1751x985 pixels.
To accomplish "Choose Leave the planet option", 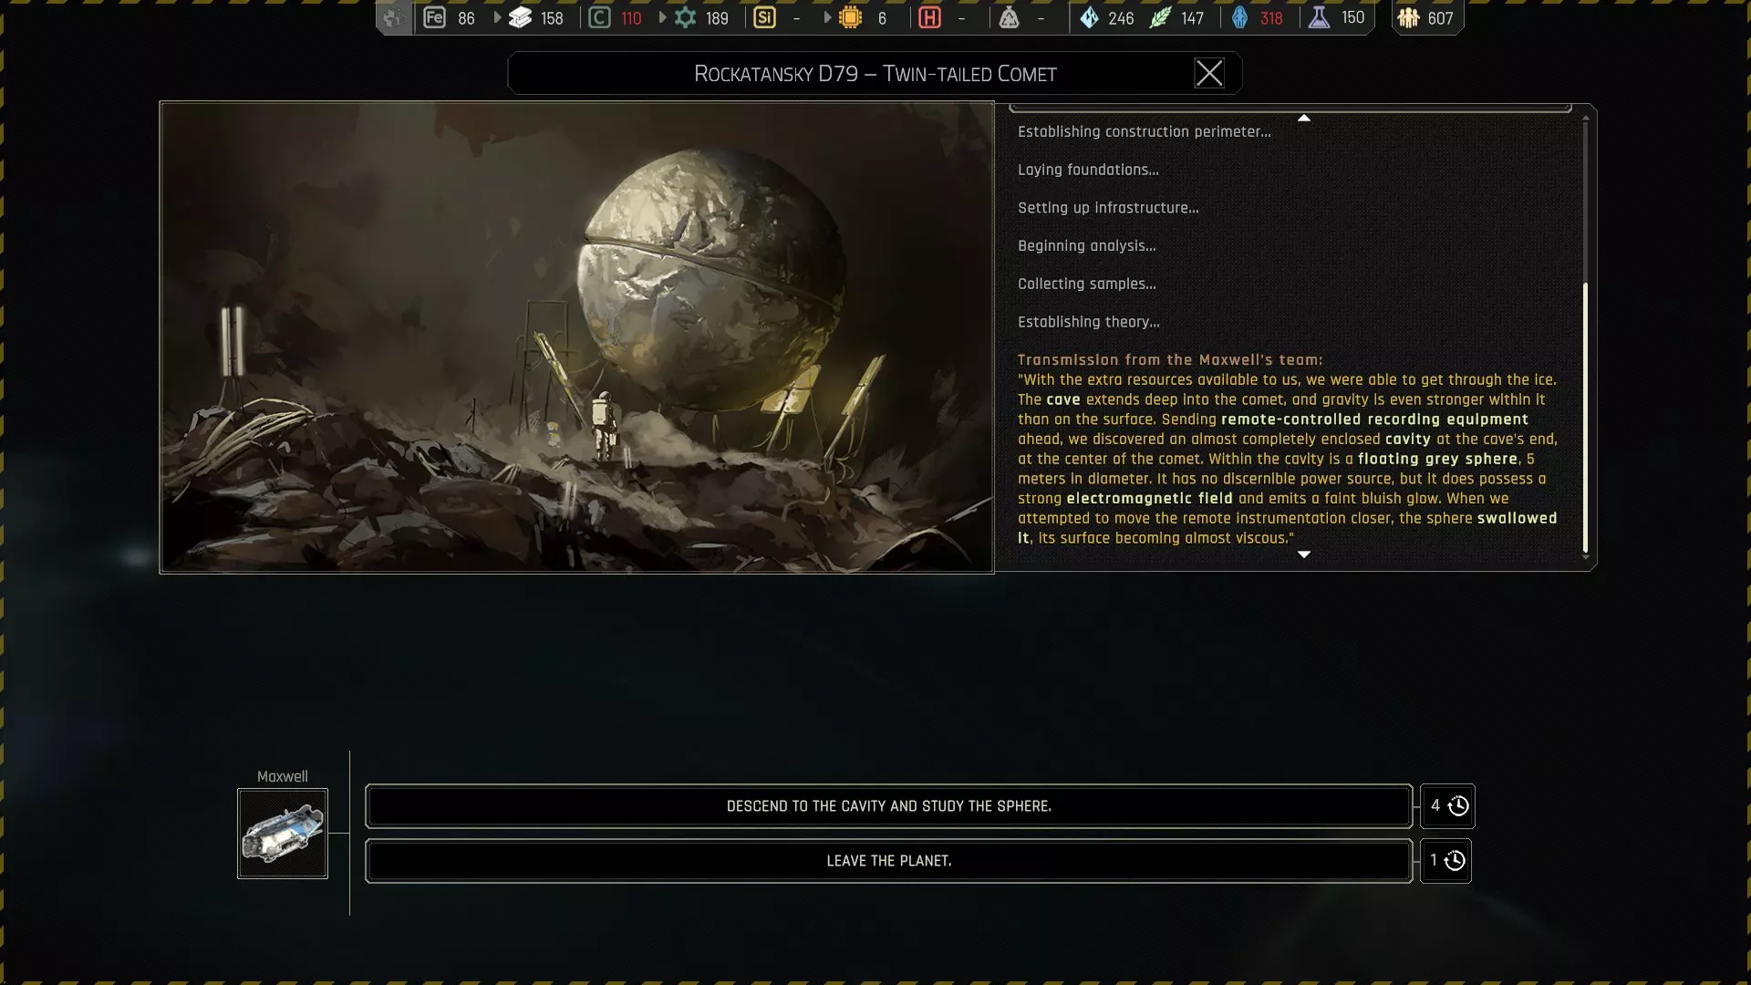I will tap(888, 861).
